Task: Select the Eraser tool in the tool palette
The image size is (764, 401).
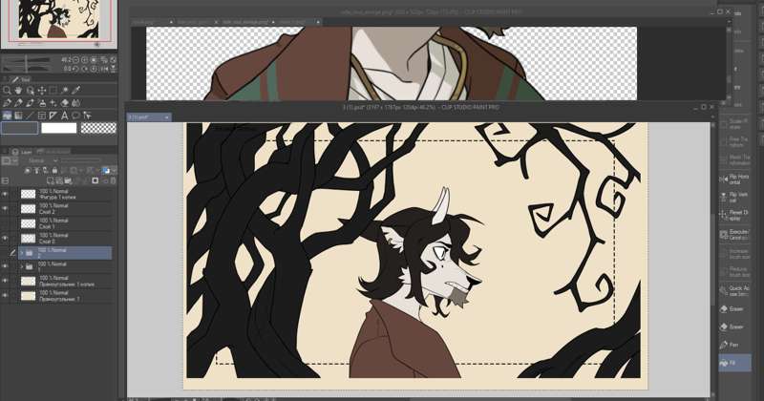Action: coord(65,103)
